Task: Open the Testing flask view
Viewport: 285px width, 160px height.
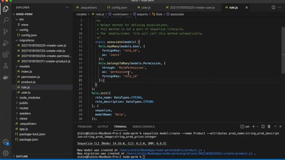Action: pos(6,66)
